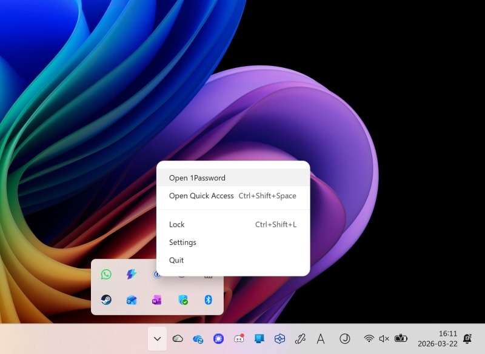The width and height of the screenshot is (485, 354).
Task: Open Windows Security shield icon
Action: 182,300
